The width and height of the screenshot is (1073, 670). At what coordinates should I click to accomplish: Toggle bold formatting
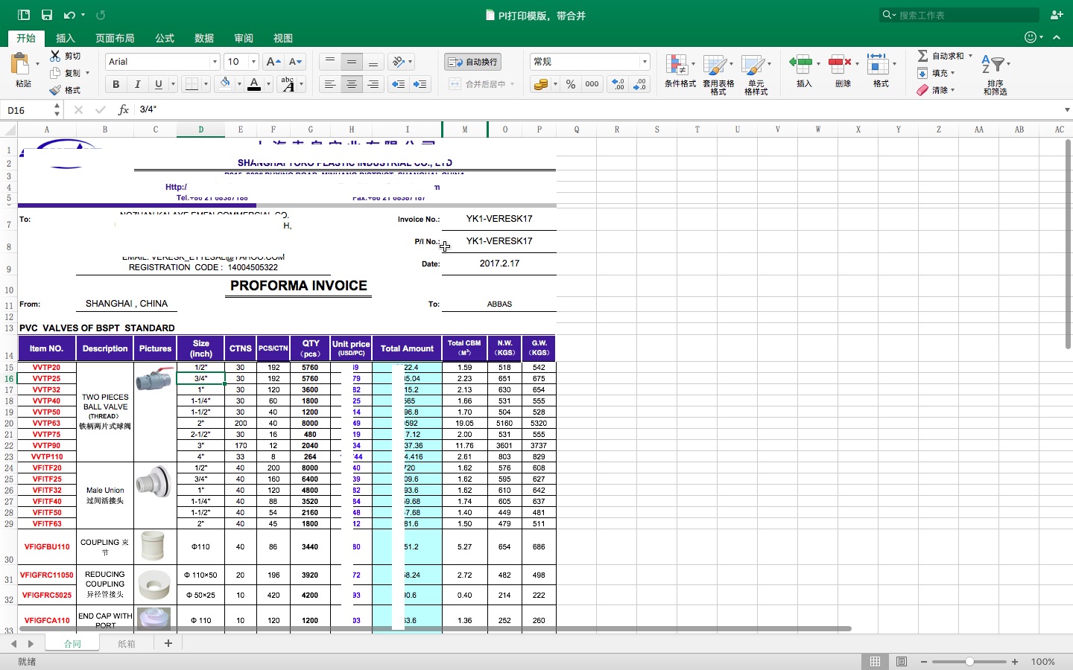point(116,84)
